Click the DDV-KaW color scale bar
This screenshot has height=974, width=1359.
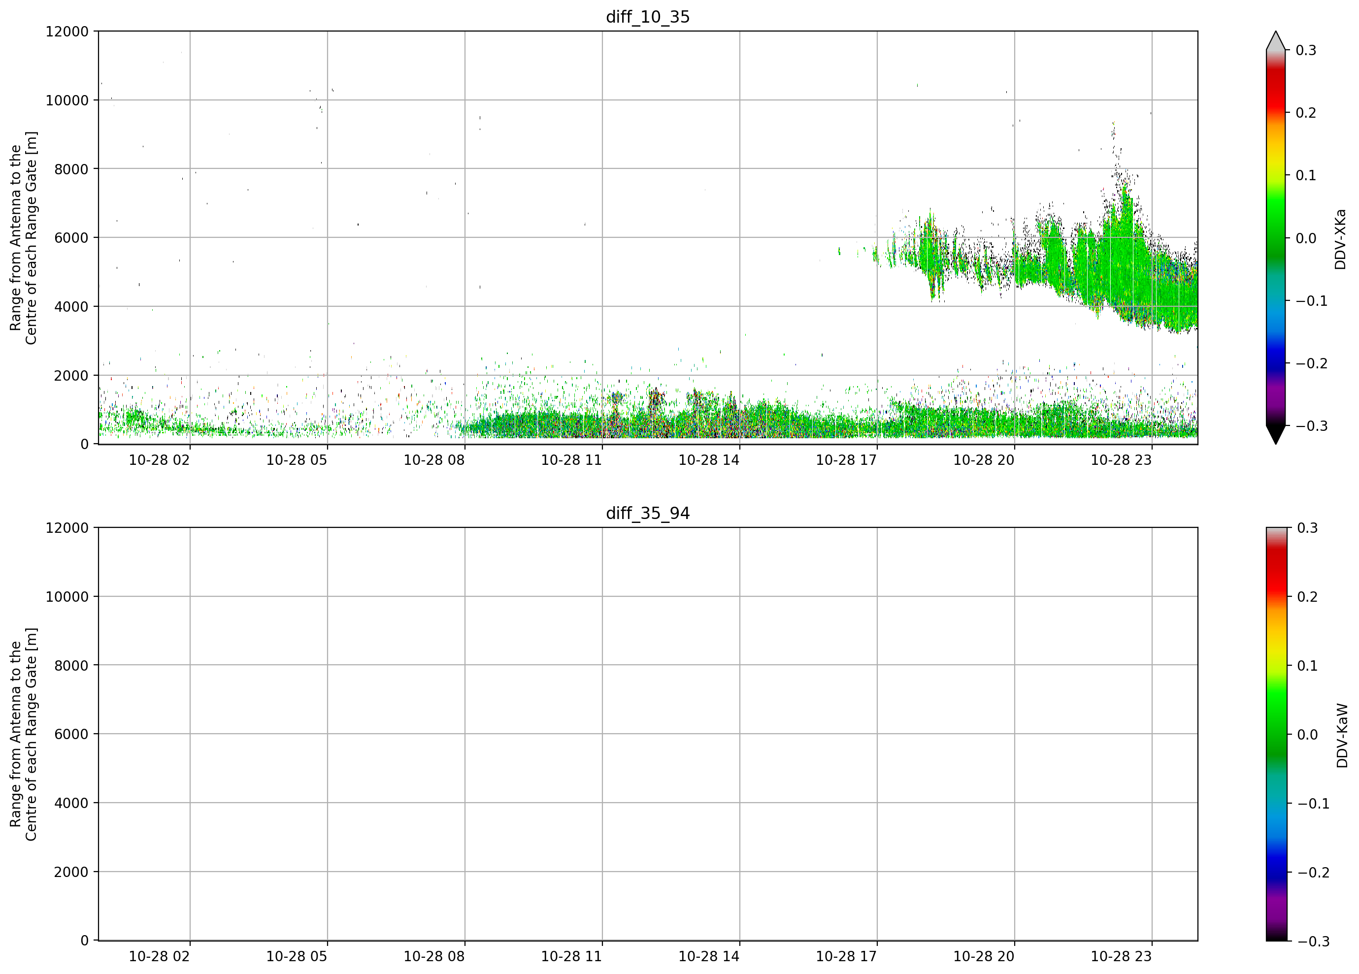[1276, 734]
